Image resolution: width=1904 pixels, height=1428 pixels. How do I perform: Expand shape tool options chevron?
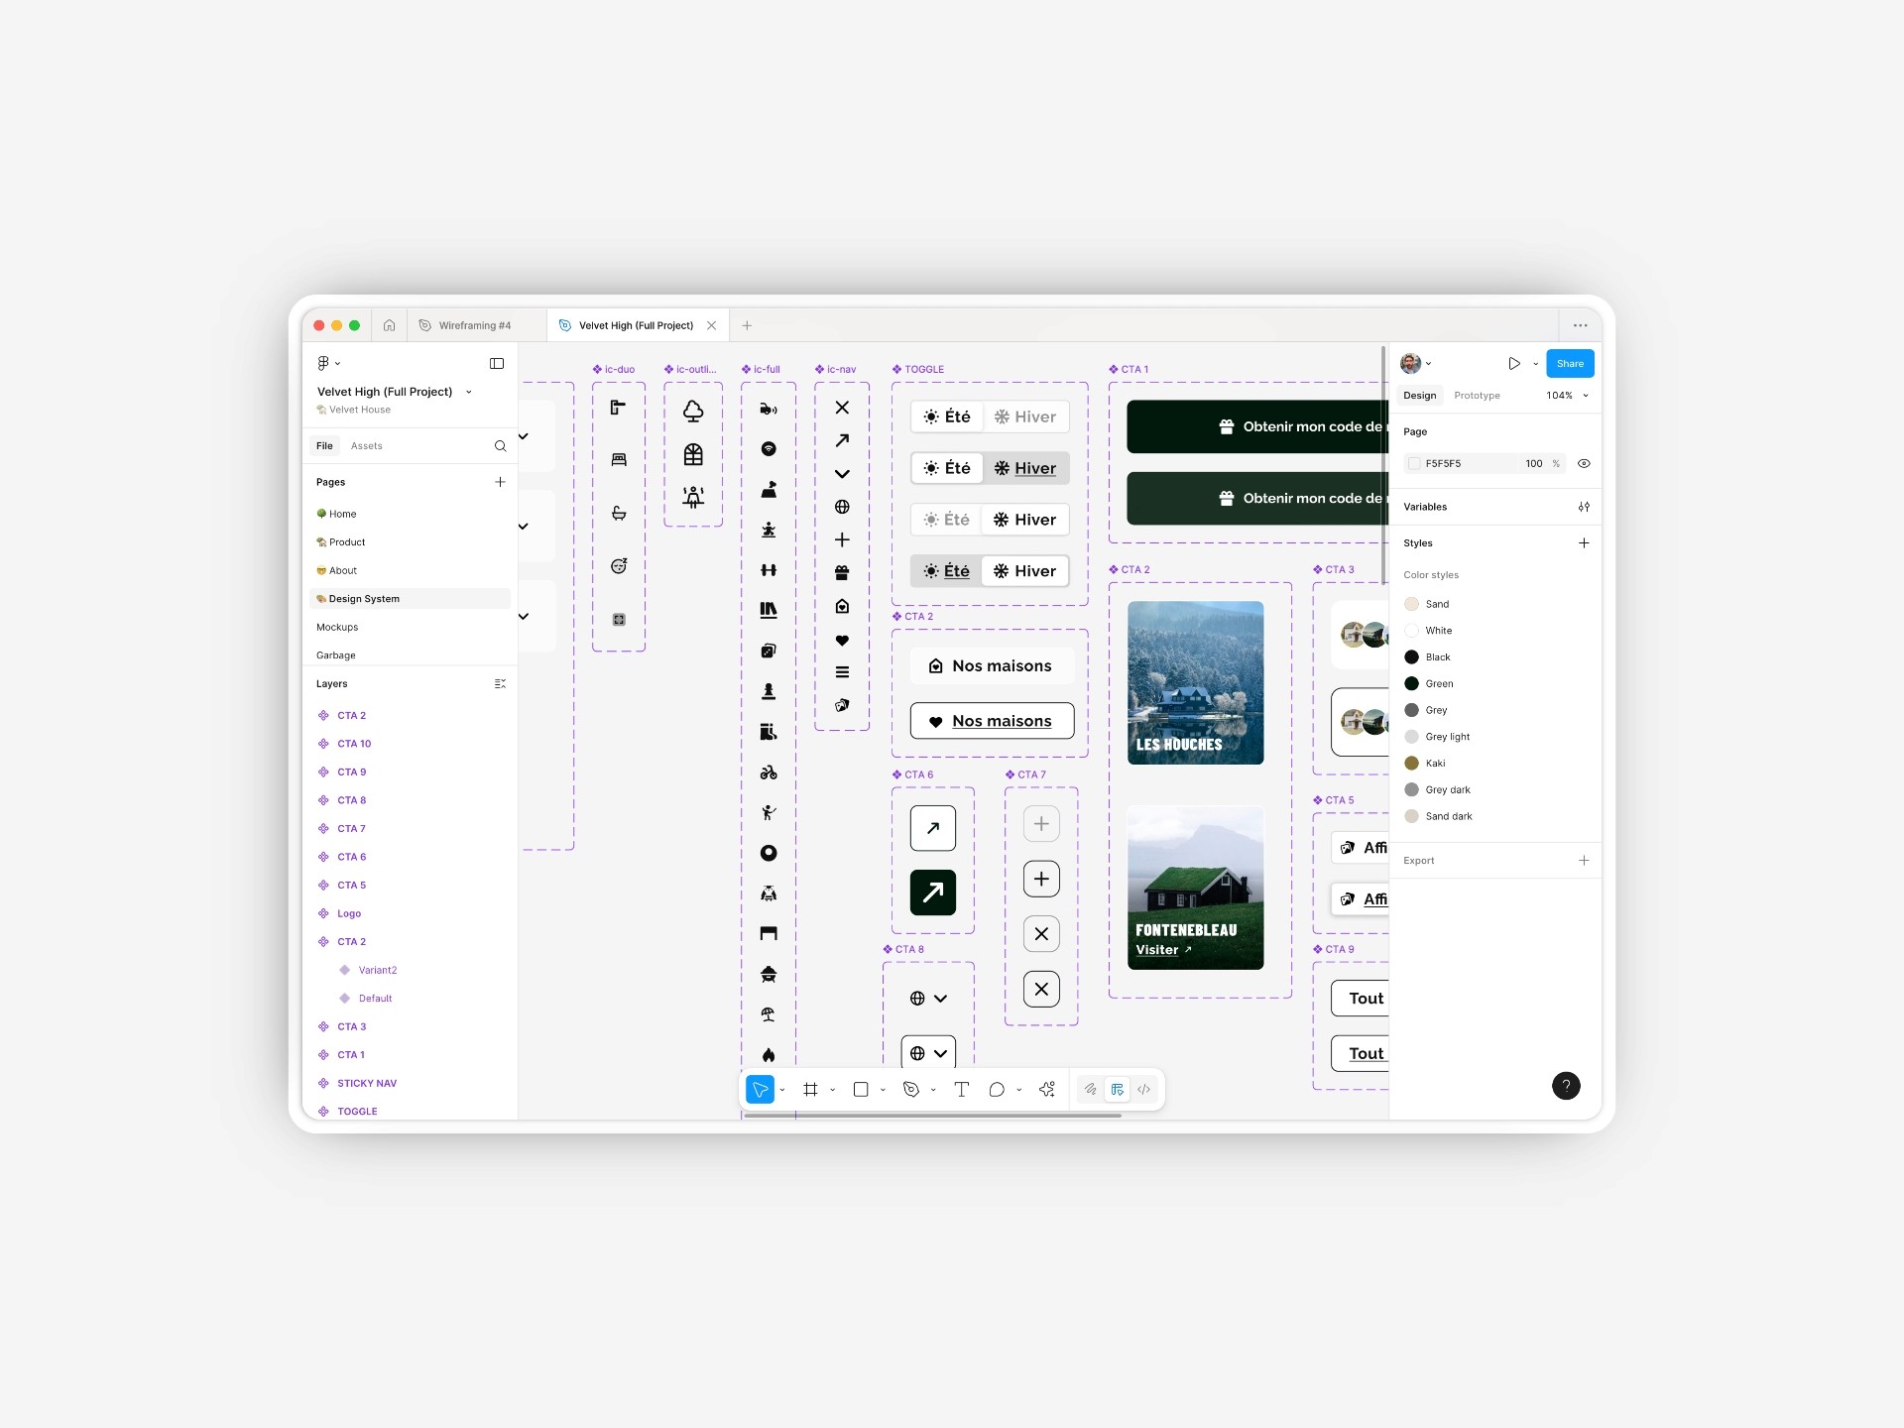pyautogui.click(x=883, y=1089)
